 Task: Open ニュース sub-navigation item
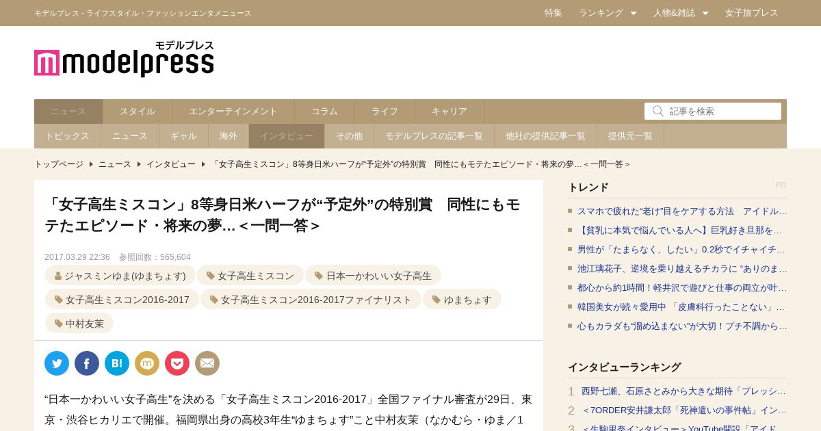(130, 136)
